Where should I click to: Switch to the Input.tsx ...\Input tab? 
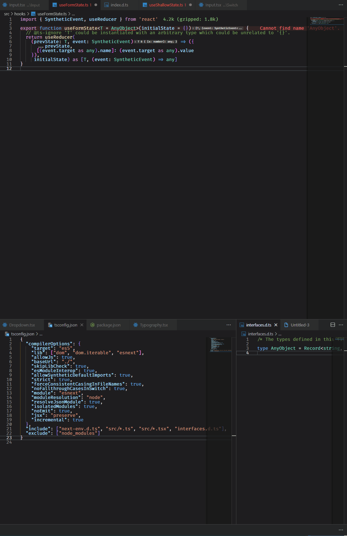tap(24, 5)
